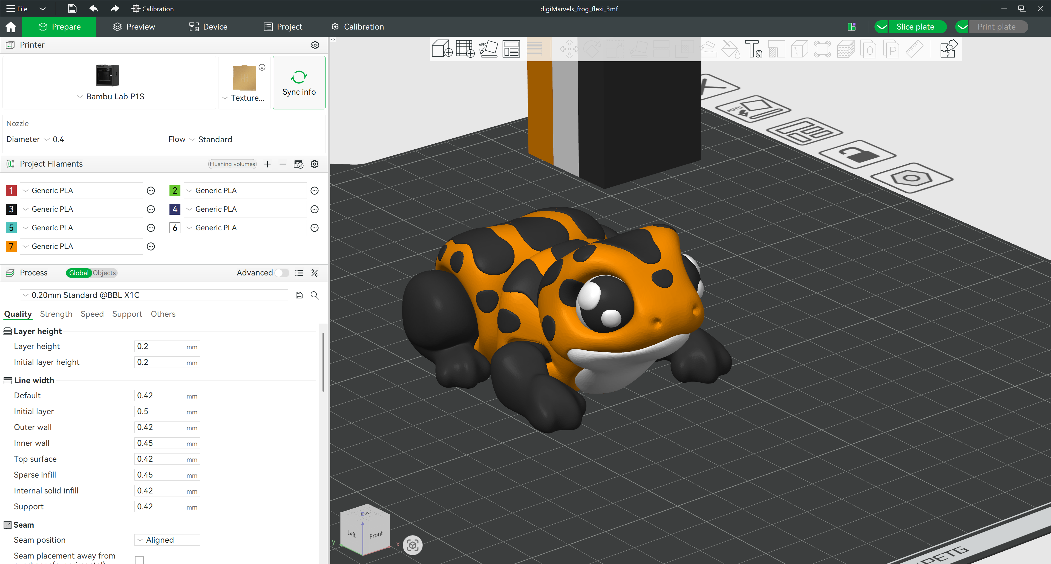
Task: Click filament 2 green color swatch
Action: point(175,191)
